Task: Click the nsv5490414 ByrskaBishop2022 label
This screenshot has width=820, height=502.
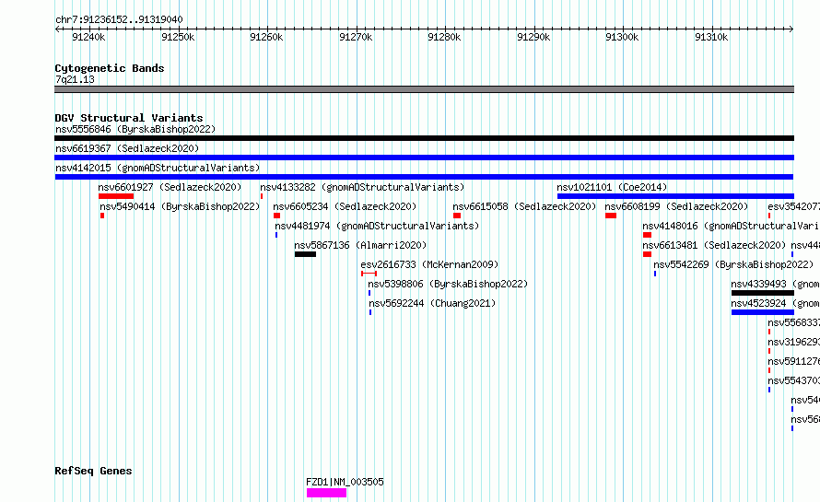Action: (x=180, y=206)
